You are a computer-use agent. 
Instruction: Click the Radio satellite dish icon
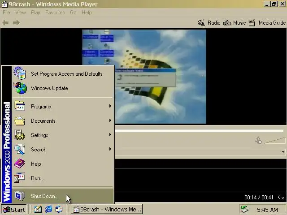[201, 23]
